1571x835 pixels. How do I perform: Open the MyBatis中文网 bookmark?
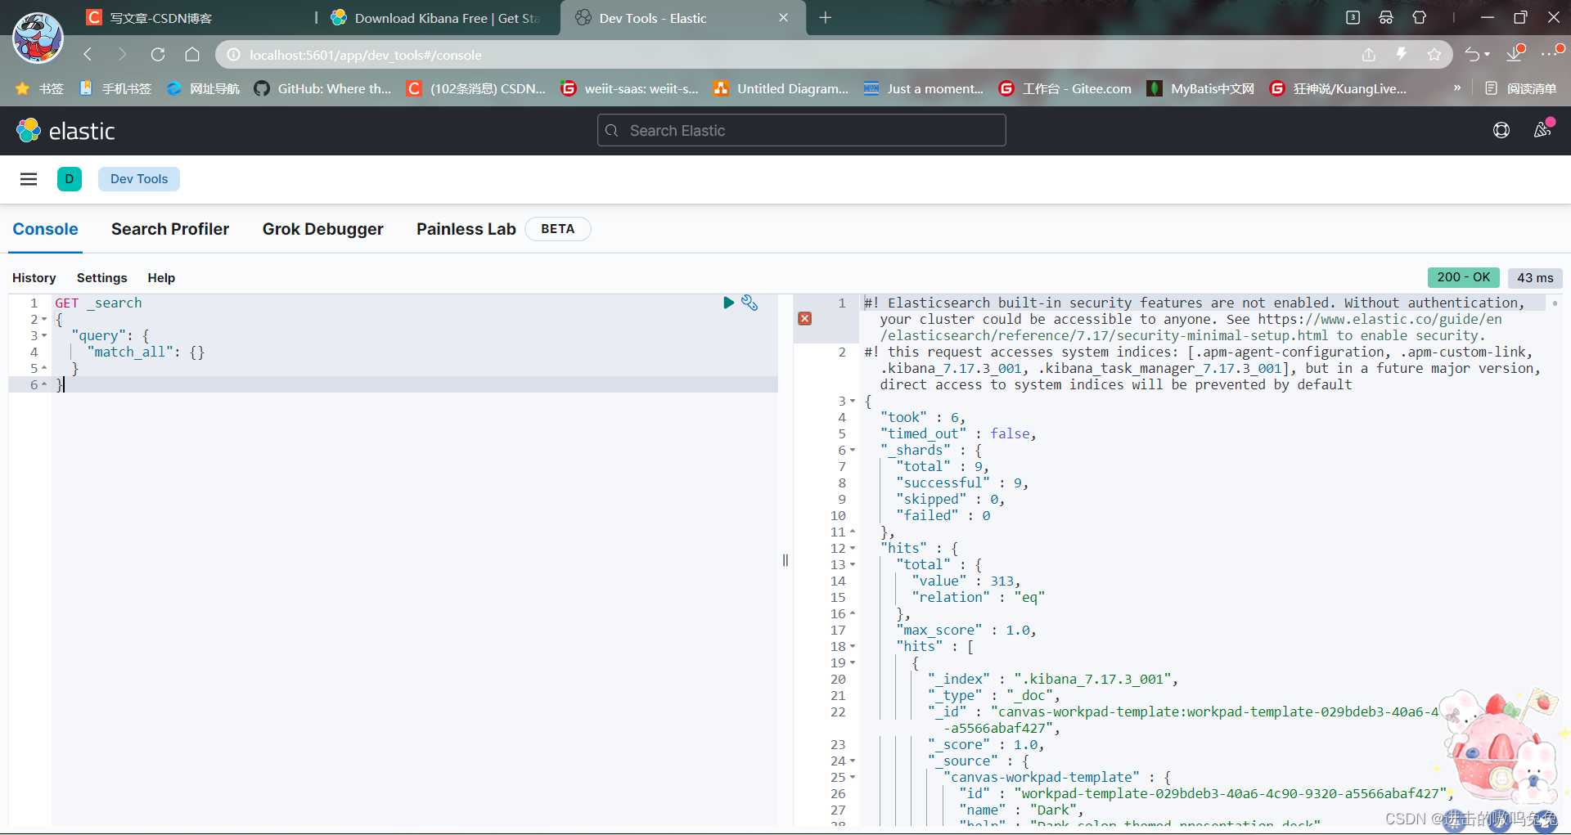(x=1200, y=88)
